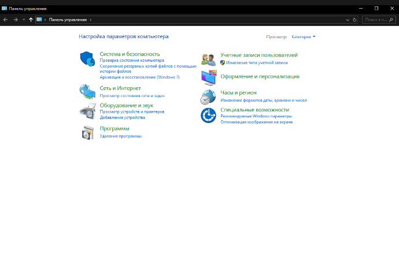
Task: Open the Оборудование и звук printer icon
Action: (88, 111)
